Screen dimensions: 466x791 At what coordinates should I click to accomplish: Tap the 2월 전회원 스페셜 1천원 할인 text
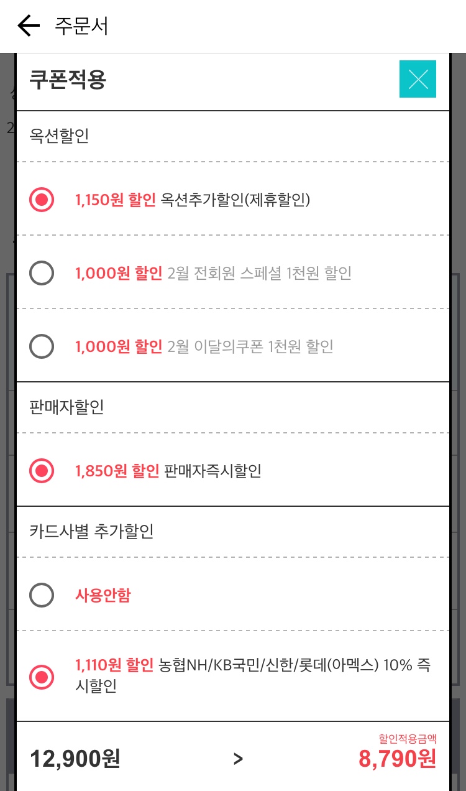(x=259, y=273)
